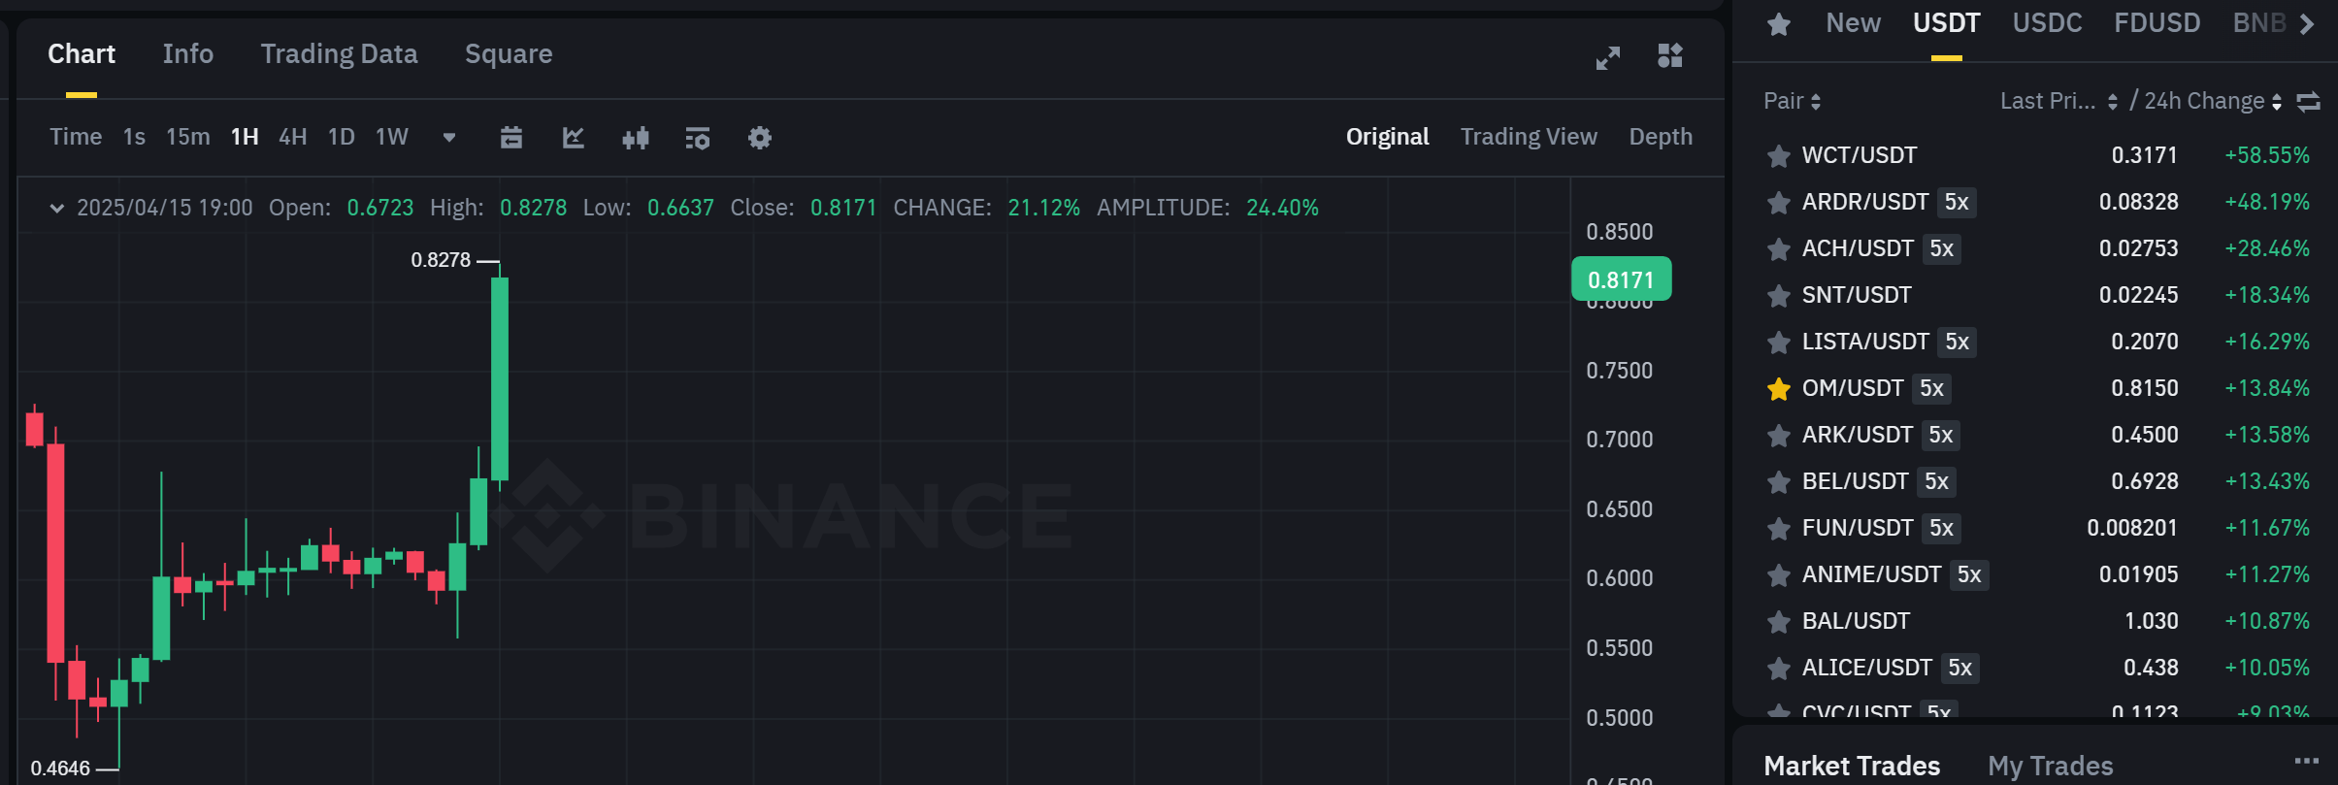Viewport: 2338px width, 785px height.
Task: Click ANIME/USDT +11.27% change value
Action: click(2267, 574)
